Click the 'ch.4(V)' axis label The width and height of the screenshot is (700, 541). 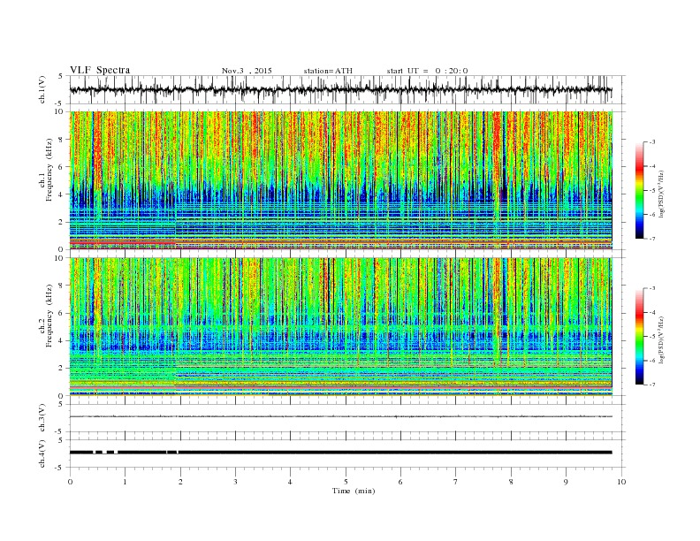[x=42, y=453]
